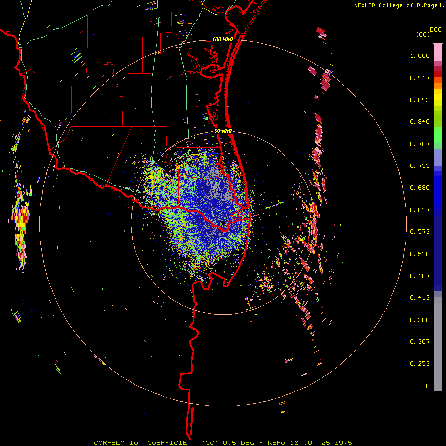Screen dimensions: 446x446
Task: Click the 0.307 scale value
Action: click(420, 342)
